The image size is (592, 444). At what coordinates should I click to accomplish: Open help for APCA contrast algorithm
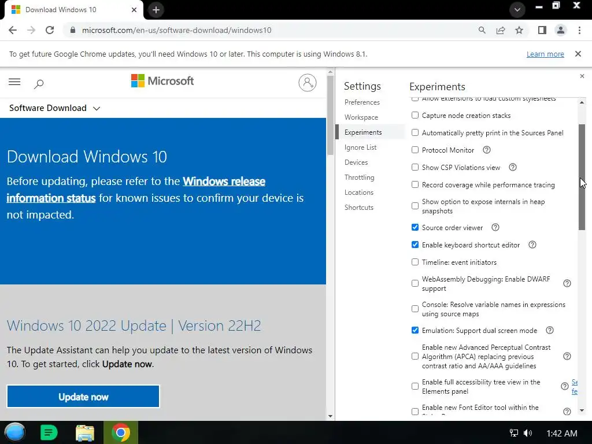(567, 356)
